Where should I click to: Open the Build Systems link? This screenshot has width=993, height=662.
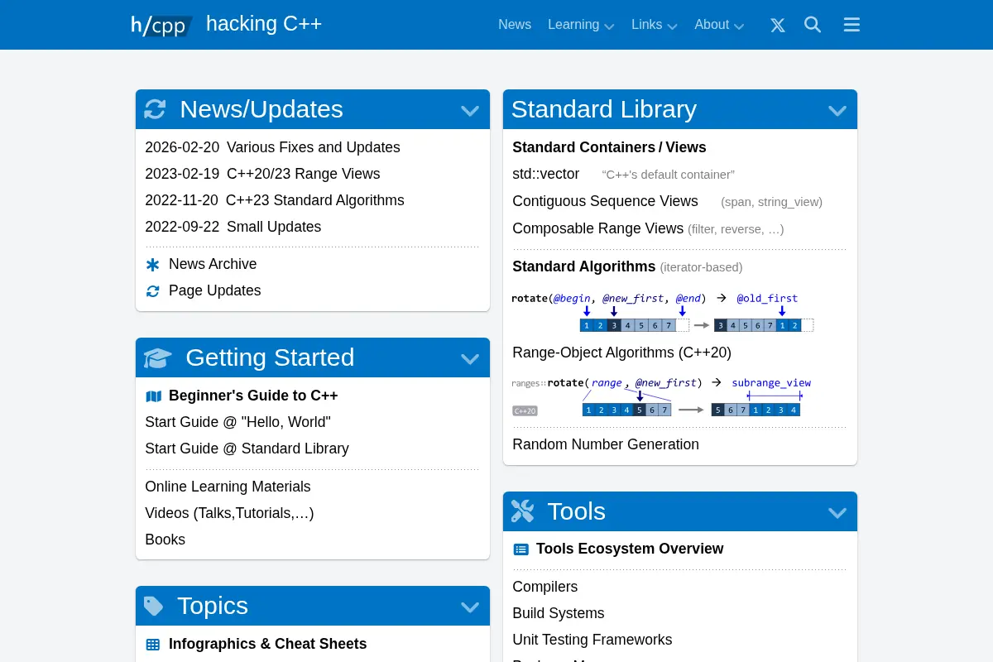(559, 613)
